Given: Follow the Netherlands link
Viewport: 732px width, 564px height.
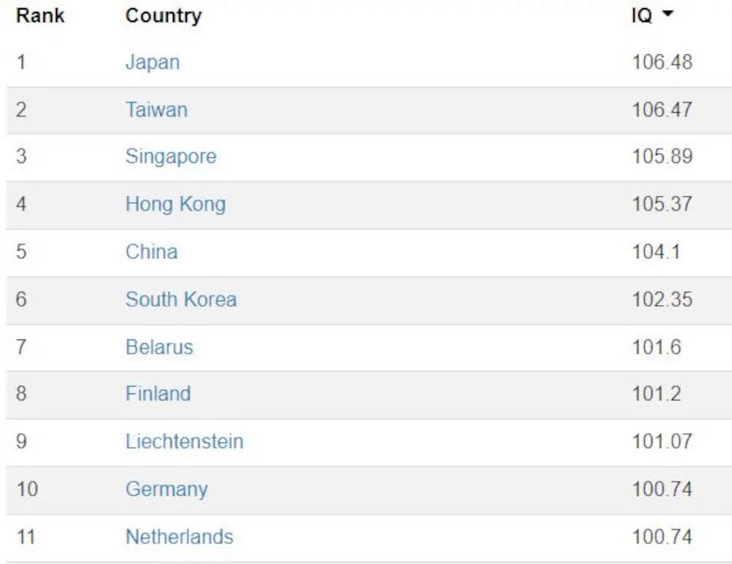Looking at the screenshot, I should [179, 537].
